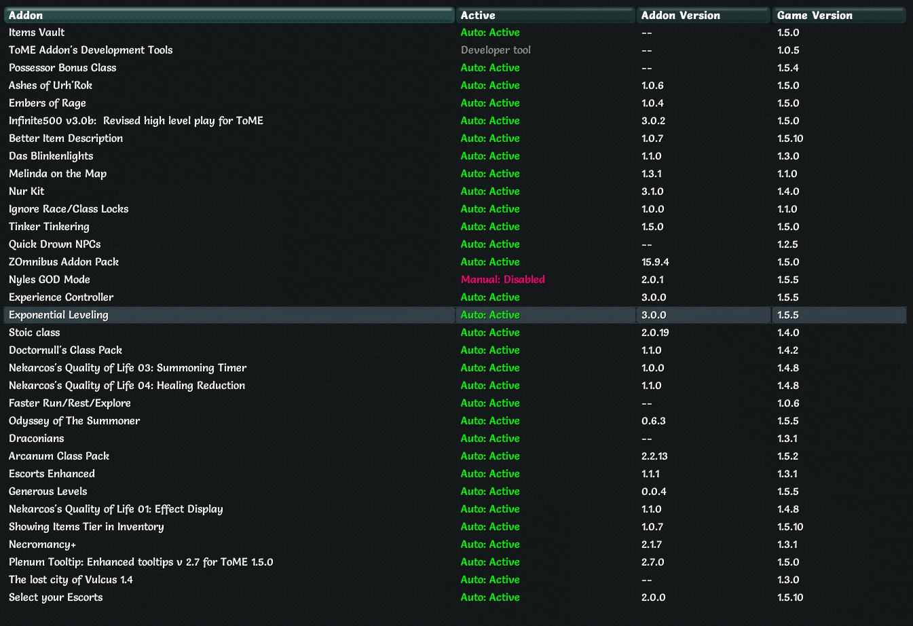Select the Nyles GOD Mode addon

coord(50,280)
